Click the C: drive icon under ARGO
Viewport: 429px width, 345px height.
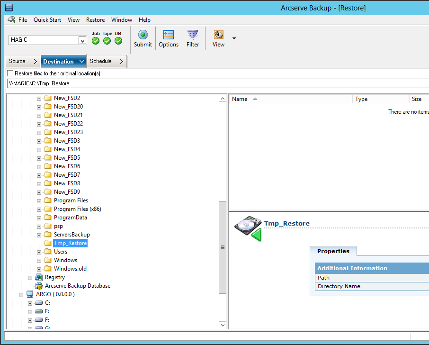[39, 303]
